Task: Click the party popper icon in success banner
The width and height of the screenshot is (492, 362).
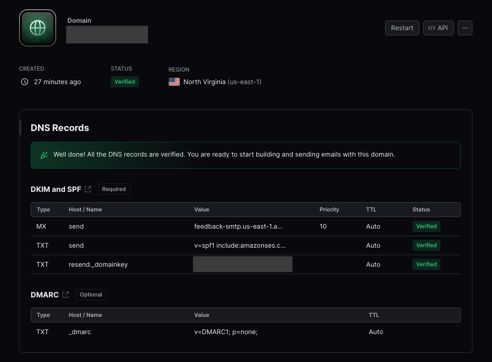Action: tap(44, 155)
